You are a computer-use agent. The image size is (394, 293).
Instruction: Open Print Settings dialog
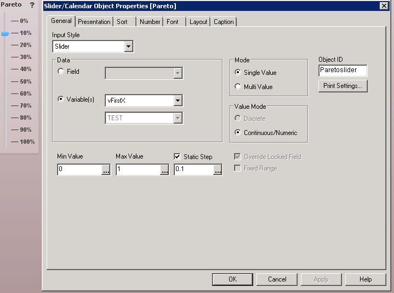pyautogui.click(x=342, y=86)
